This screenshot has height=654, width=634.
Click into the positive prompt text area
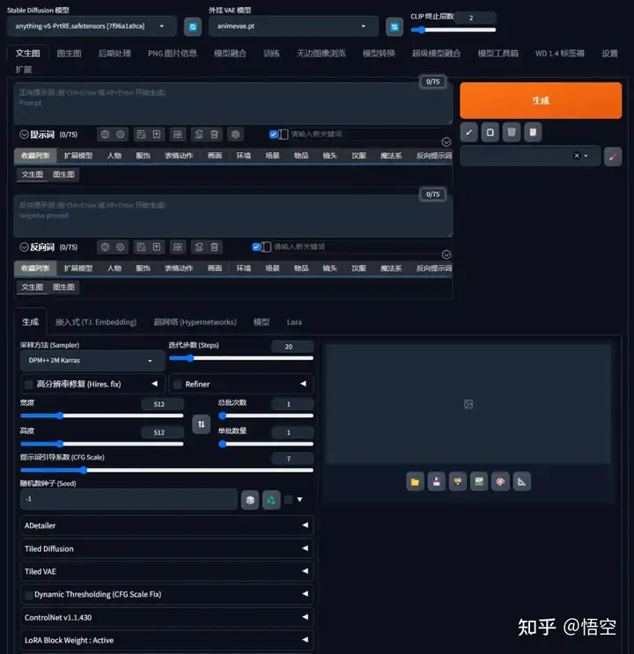click(x=233, y=104)
